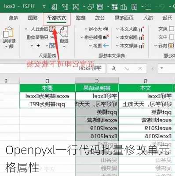175x176 pixels.
Task: Click excel训练营 cell in column B
Action: coord(146,120)
